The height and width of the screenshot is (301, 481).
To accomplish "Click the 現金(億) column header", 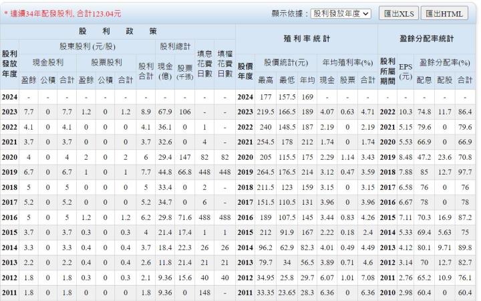I will [x=165, y=72].
